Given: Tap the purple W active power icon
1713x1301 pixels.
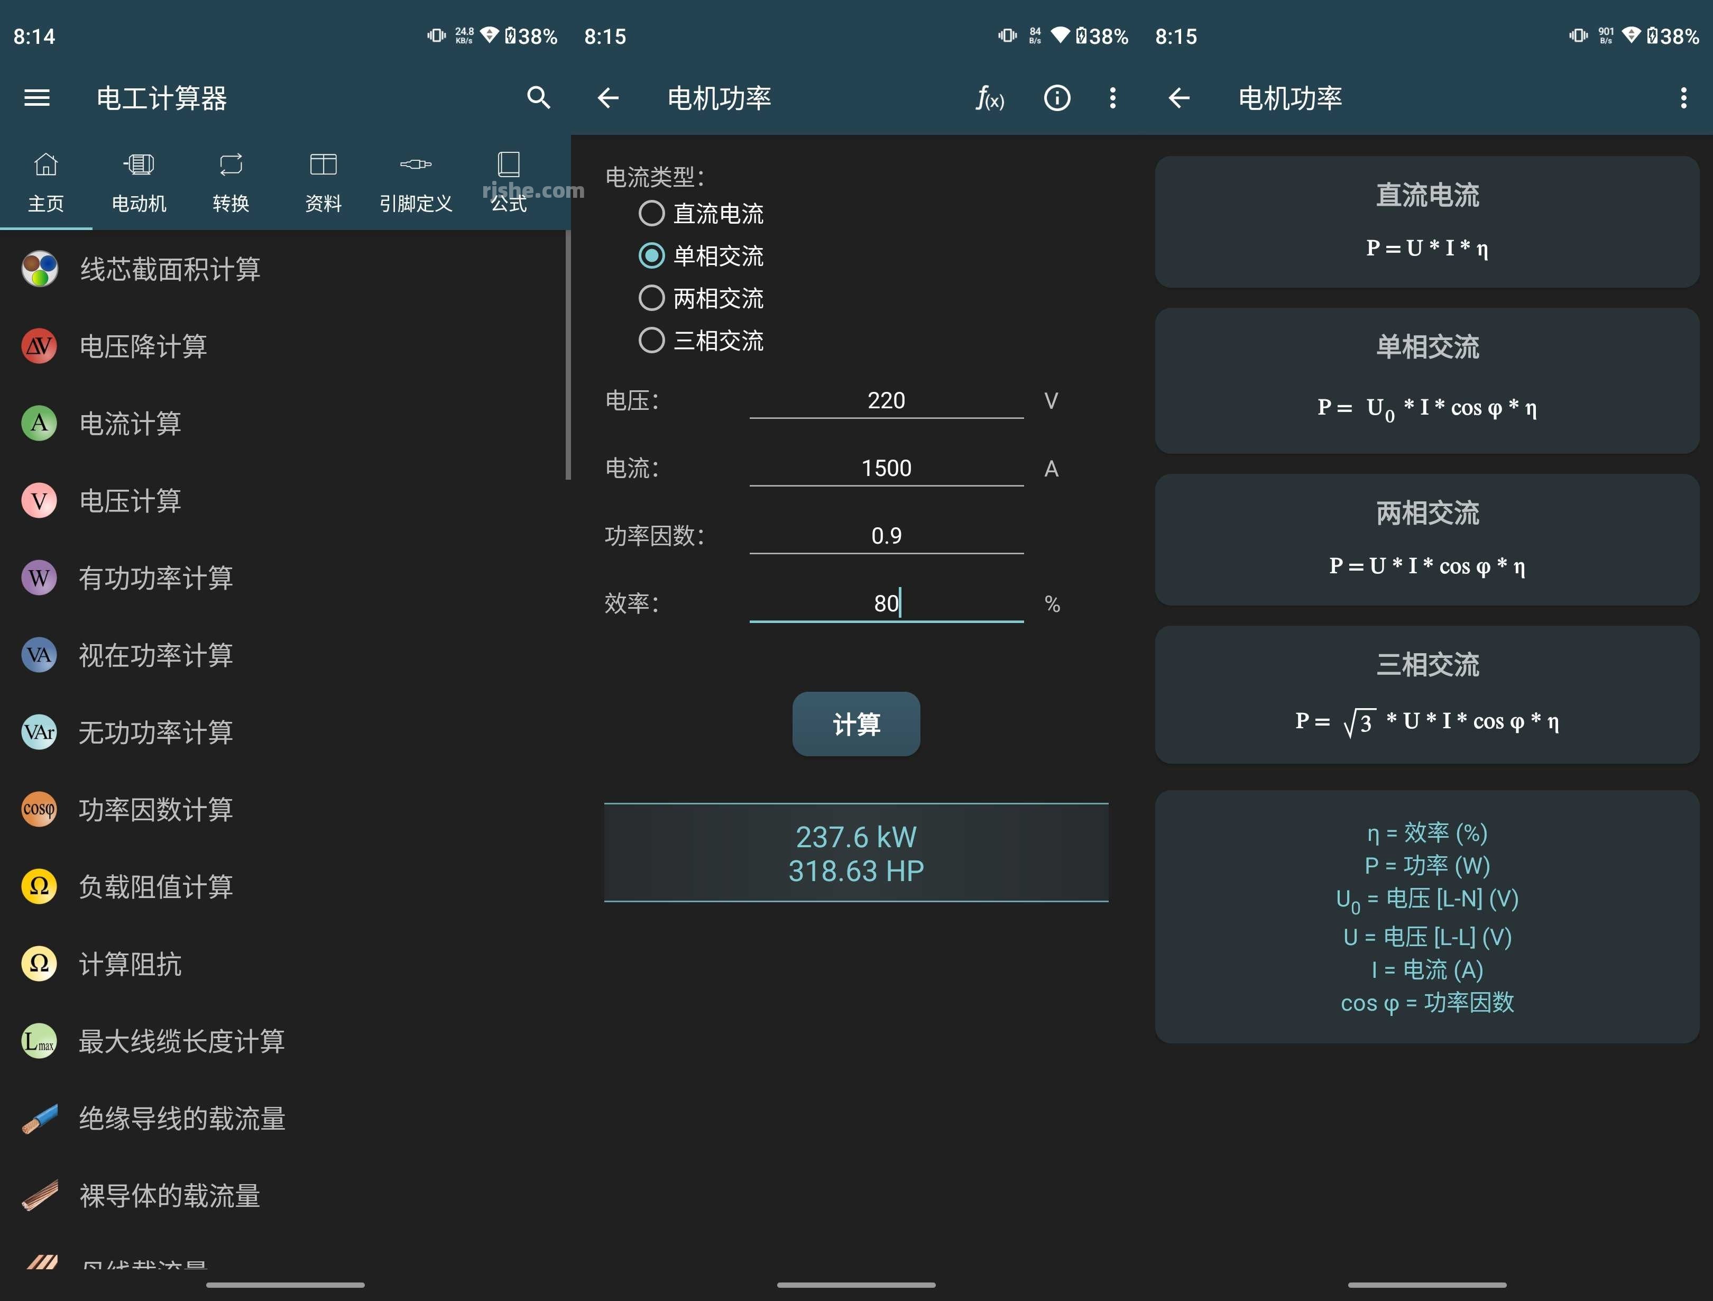Looking at the screenshot, I should [39, 578].
